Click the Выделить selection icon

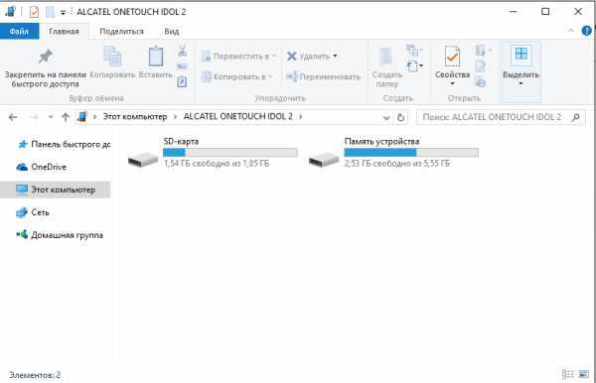tap(521, 55)
